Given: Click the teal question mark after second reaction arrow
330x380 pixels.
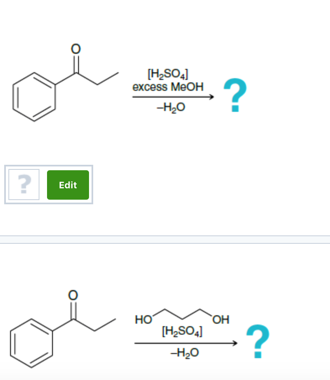Looking at the screenshot, I should point(258,341).
